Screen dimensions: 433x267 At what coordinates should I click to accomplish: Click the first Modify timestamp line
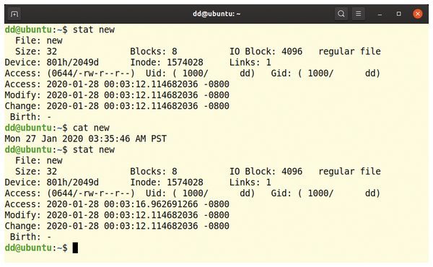click(117, 95)
